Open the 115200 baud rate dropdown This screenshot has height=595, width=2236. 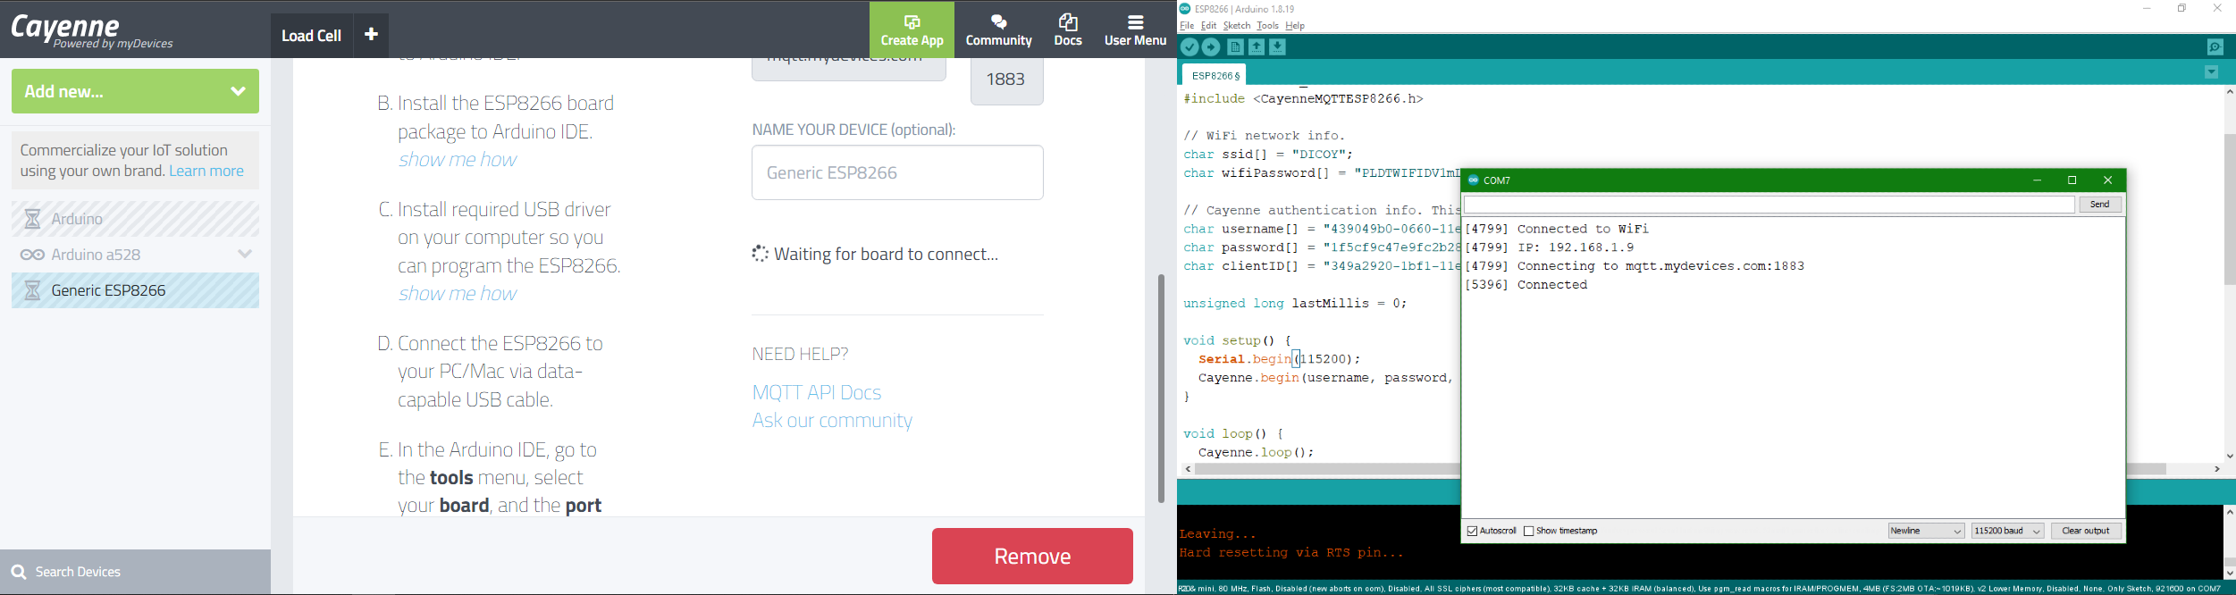click(2007, 532)
